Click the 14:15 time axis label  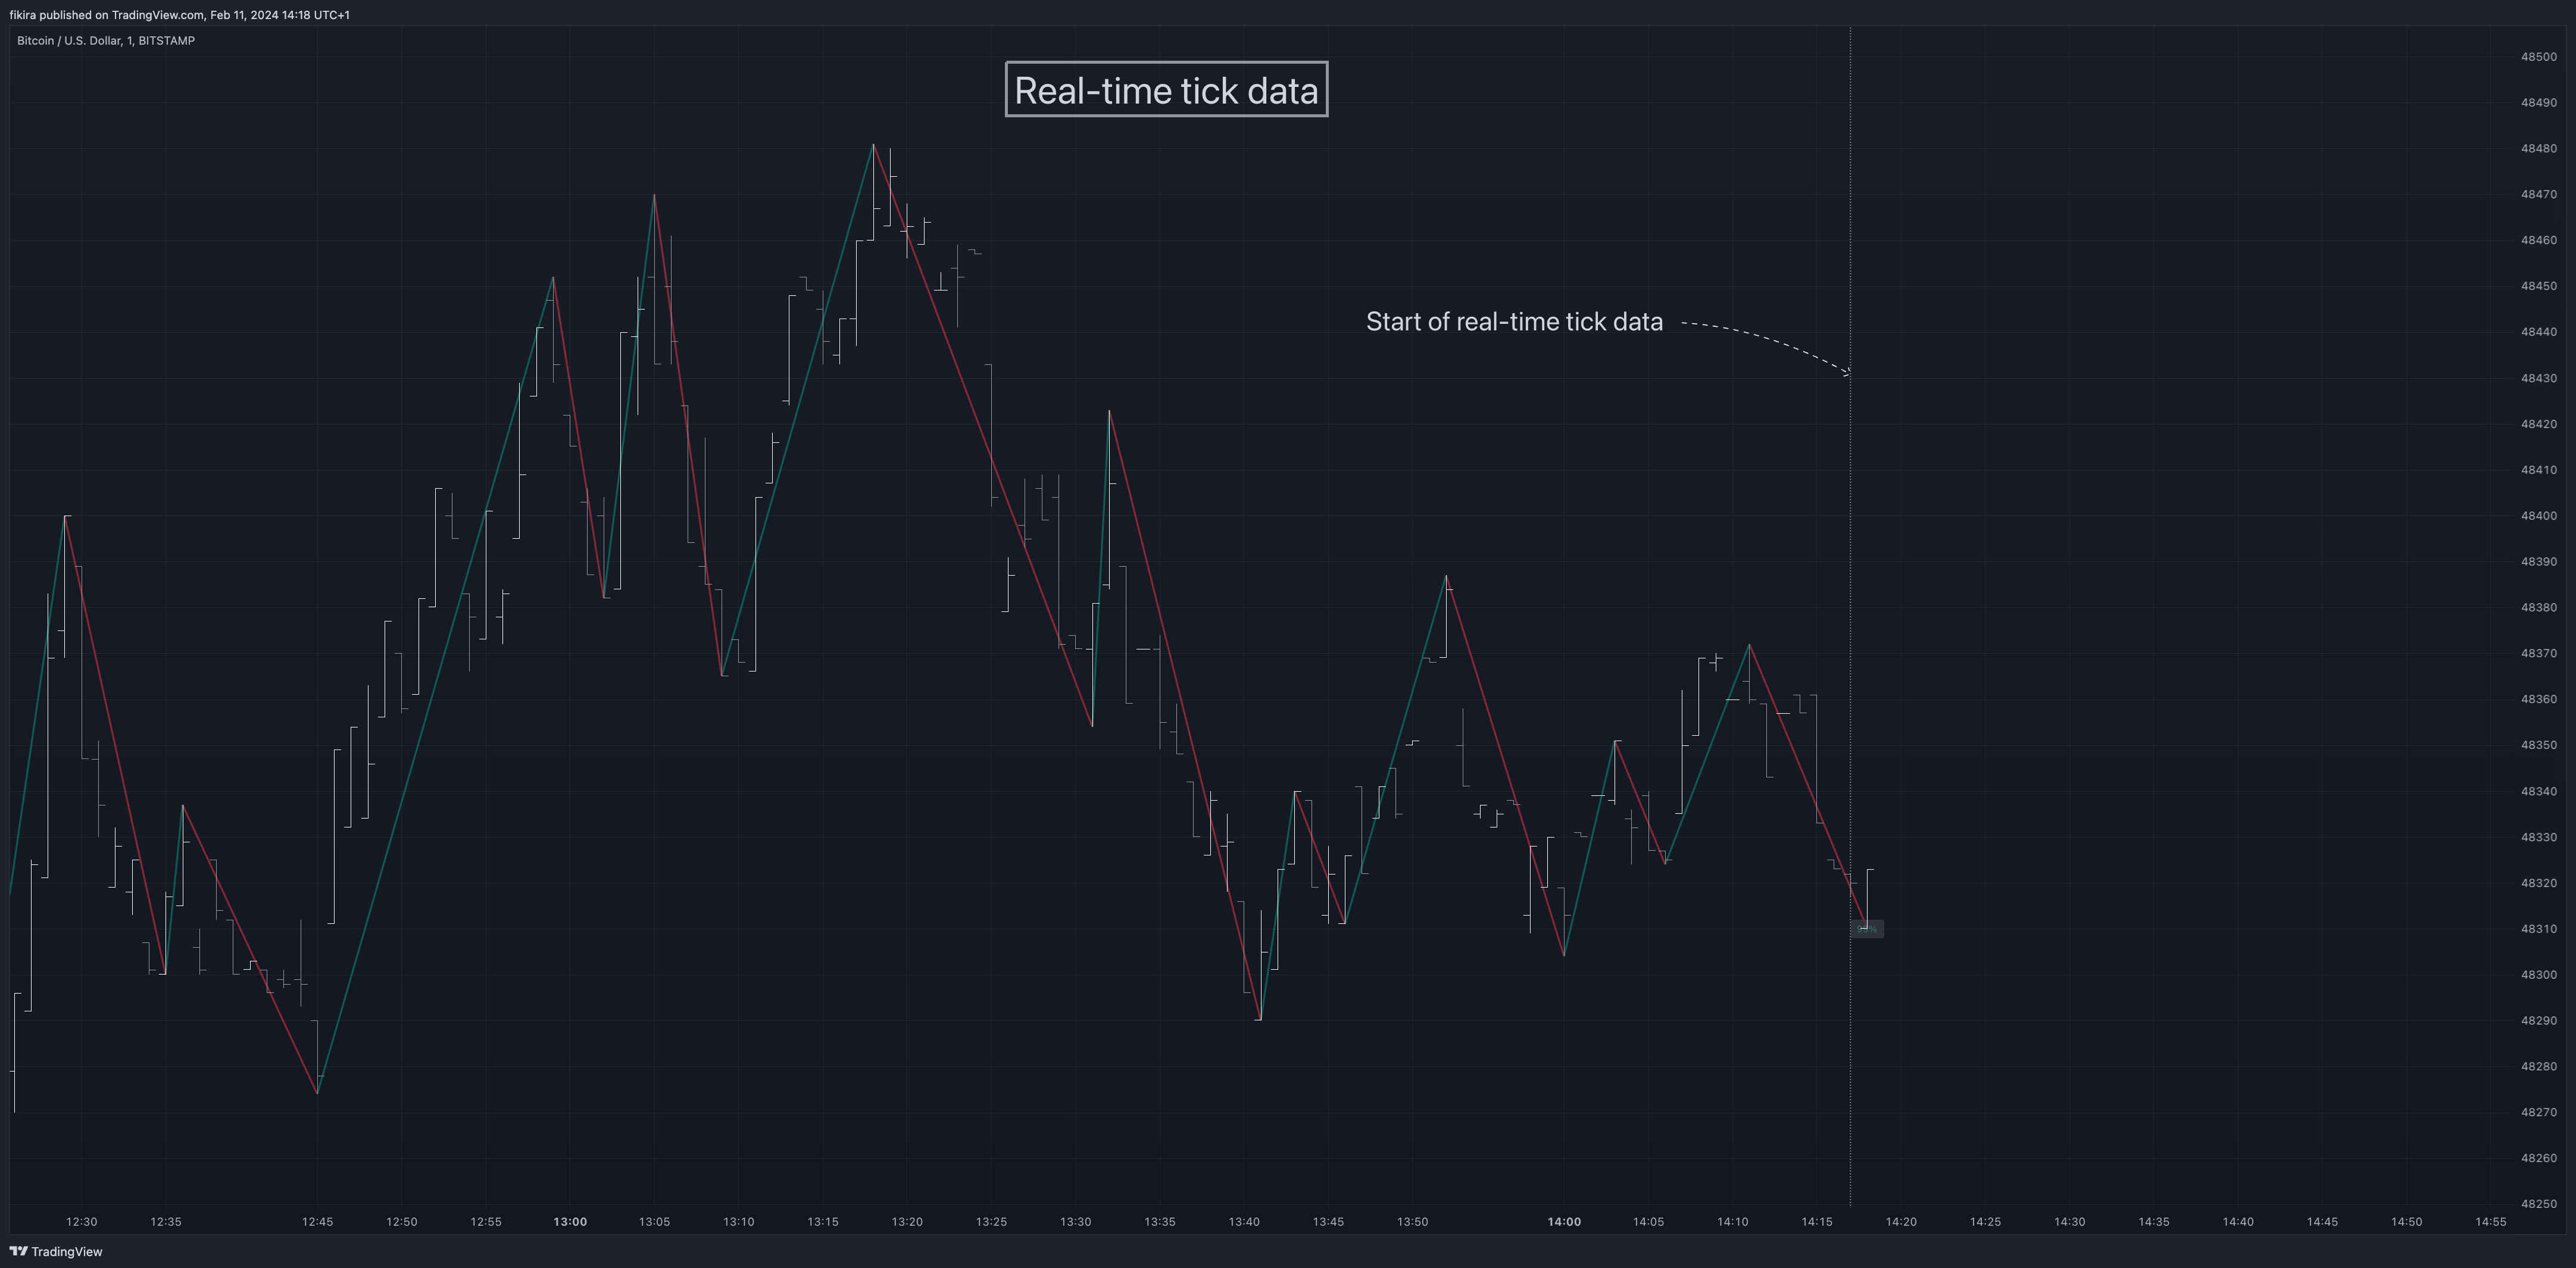pyautogui.click(x=1817, y=1222)
